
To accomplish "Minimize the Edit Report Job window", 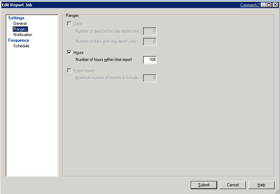I will [263, 5].
